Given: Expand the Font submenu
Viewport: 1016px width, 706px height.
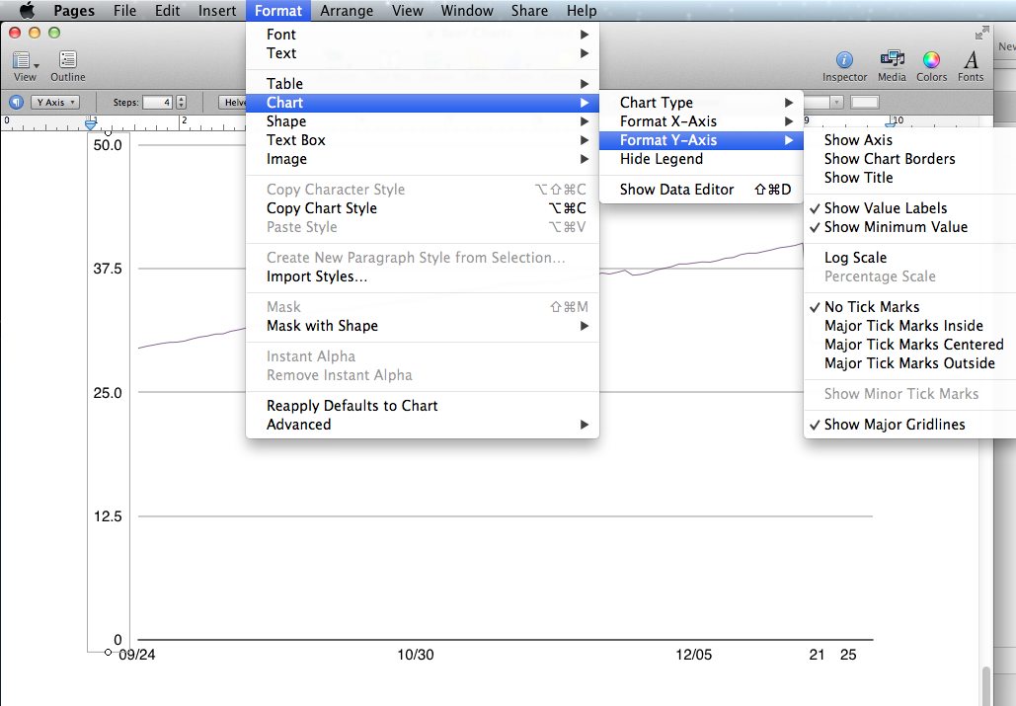Looking at the screenshot, I should click(423, 35).
